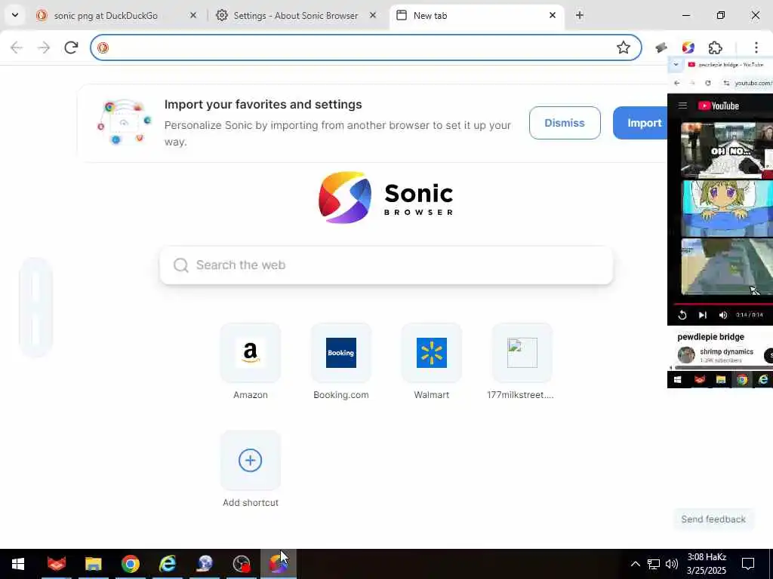Show hidden system tray icons
This screenshot has height=579, width=773.
(636, 564)
